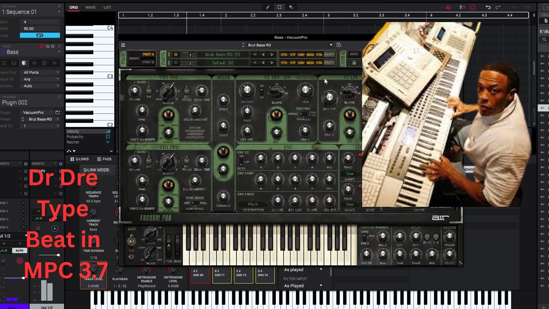Flip VTO ONE Re-Pitch switch
The image size is (549, 309).
pos(187,91)
